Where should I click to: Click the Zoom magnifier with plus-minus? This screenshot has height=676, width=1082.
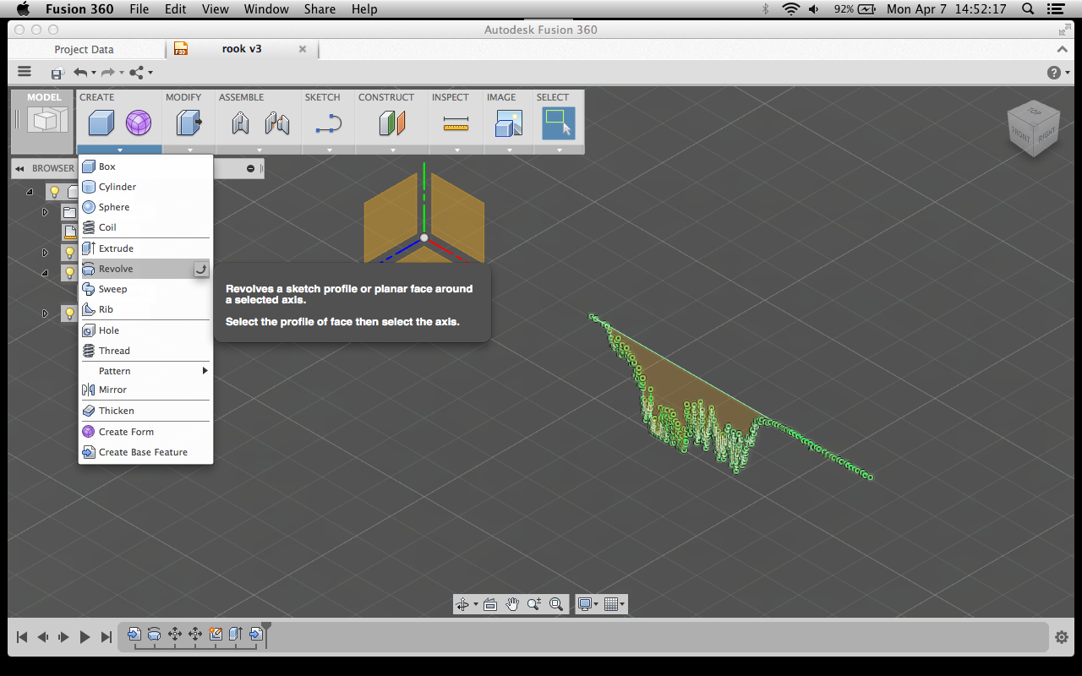coord(534,604)
